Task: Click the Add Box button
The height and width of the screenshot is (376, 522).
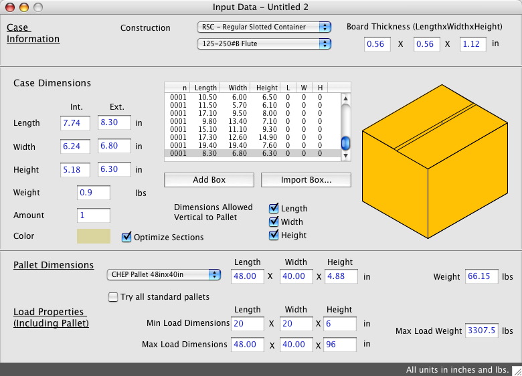Action: pyautogui.click(x=209, y=180)
